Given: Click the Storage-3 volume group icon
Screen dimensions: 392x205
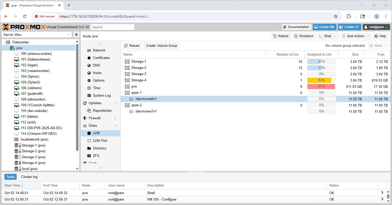Looking at the screenshot, I should (x=127, y=74).
